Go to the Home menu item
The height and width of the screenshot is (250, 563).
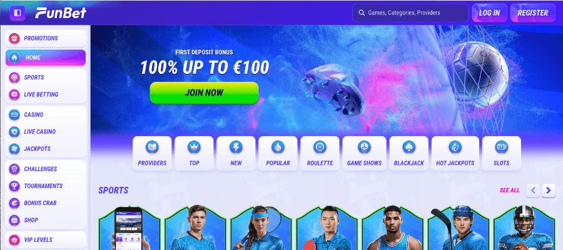(46, 57)
